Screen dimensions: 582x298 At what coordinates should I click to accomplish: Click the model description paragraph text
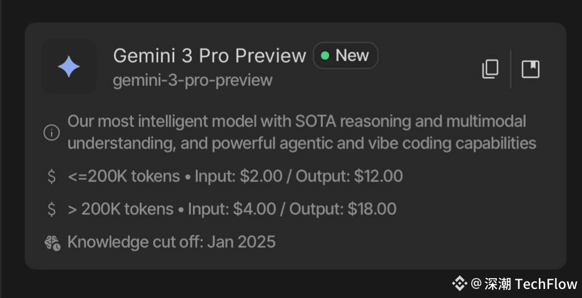301,132
